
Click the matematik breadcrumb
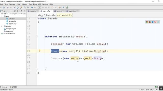click(64, 15)
